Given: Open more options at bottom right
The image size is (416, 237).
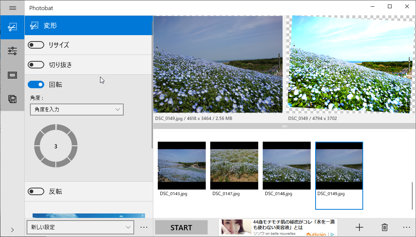Looking at the screenshot, I should click(407, 227).
